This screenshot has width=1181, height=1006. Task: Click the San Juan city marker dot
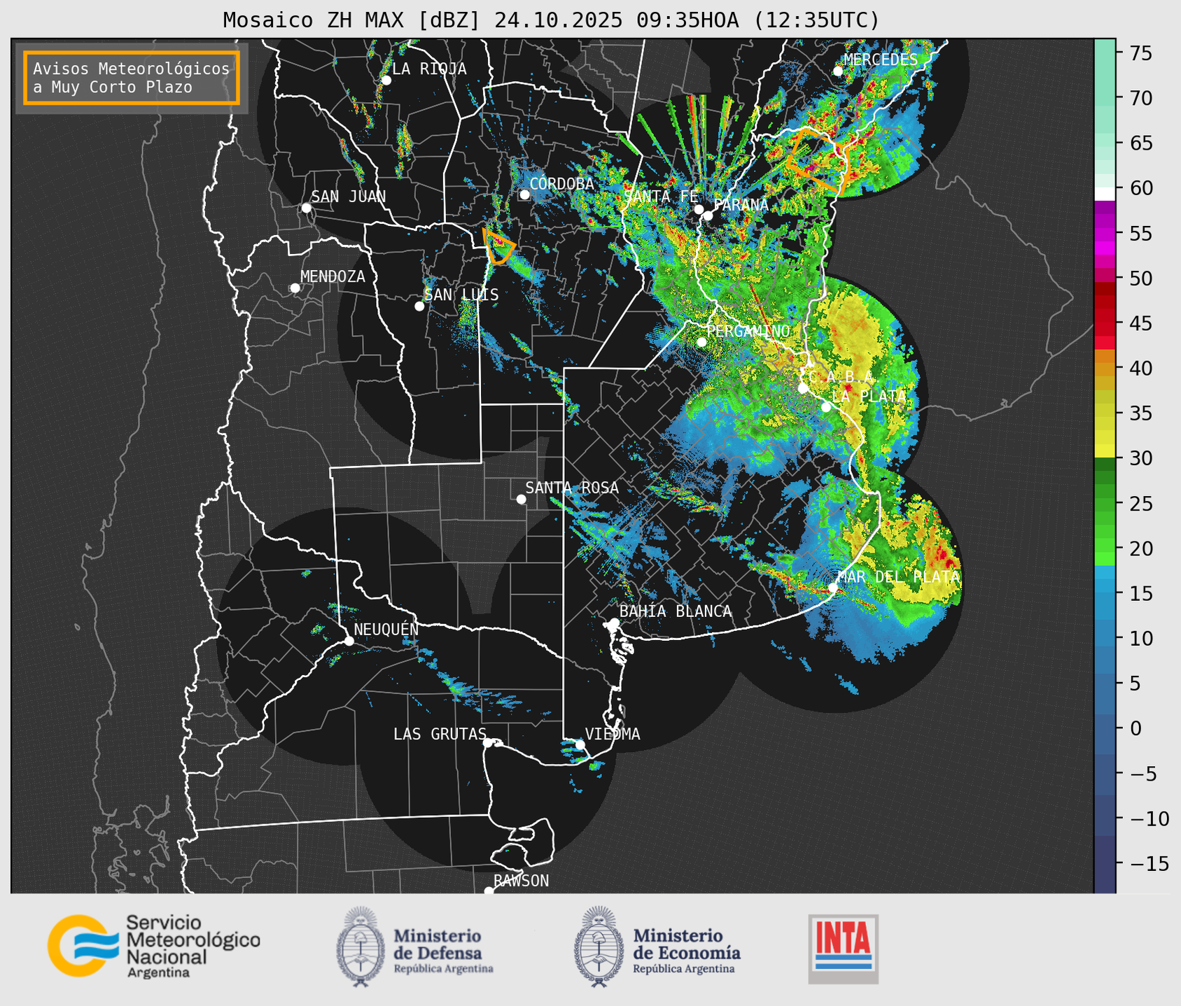point(306,208)
